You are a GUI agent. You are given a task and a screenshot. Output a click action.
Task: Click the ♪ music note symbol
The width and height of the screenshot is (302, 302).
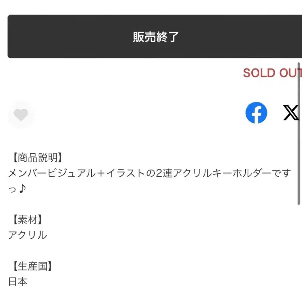click(x=21, y=189)
